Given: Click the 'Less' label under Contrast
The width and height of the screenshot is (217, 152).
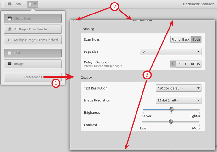Looking at the screenshot, I should coord(143,128).
